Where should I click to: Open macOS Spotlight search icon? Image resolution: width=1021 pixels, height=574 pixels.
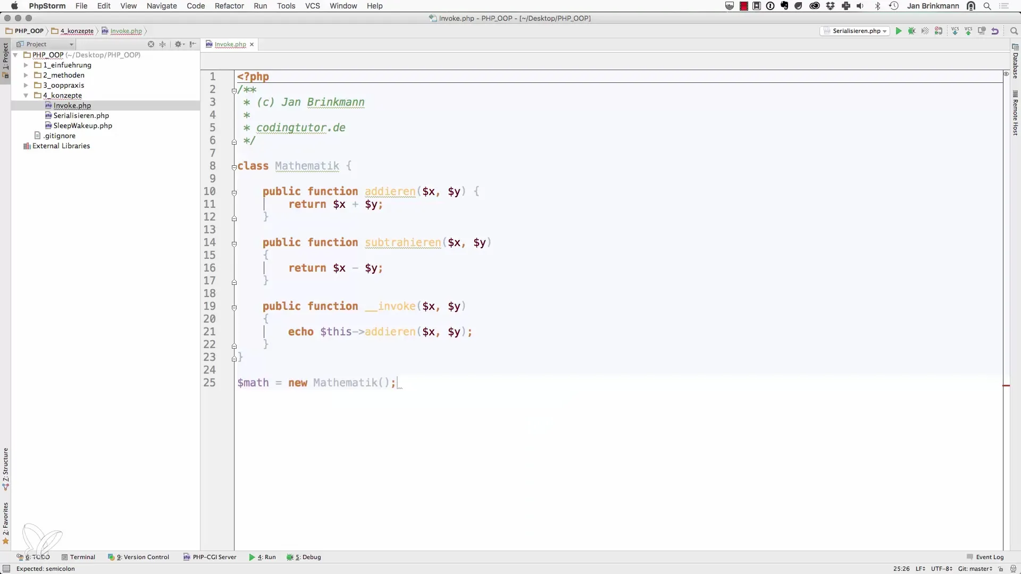[987, 6]
